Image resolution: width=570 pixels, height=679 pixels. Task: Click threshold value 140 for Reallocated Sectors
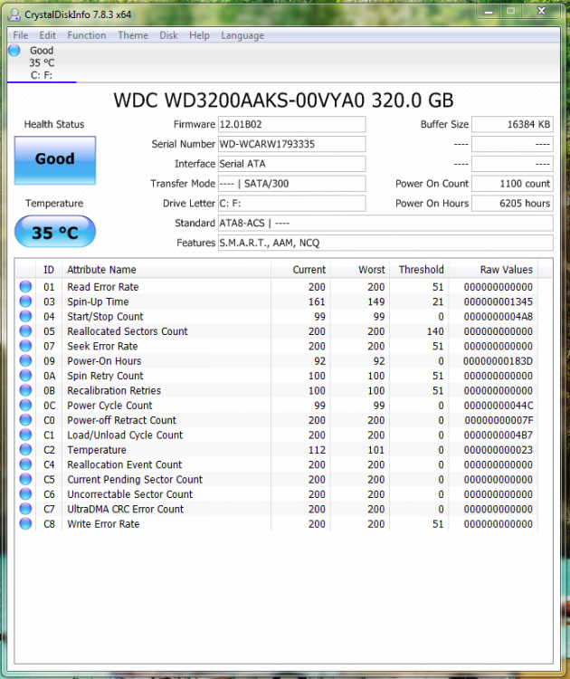point(435,331)
